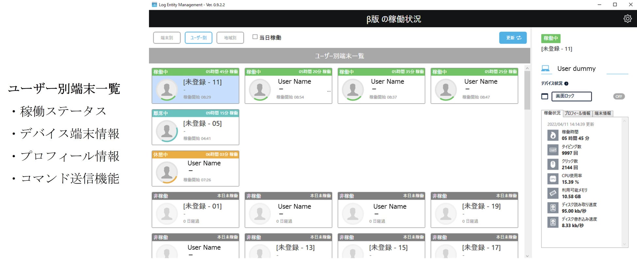Click the ユーザー別端末一覧 list header bar

(339, 56)
